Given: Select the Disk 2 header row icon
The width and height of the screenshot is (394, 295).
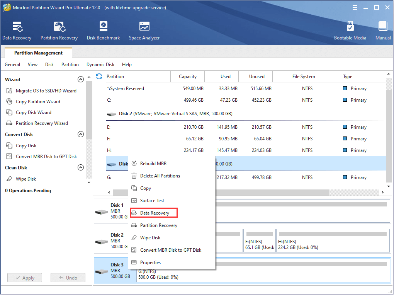Looking at the screenshot, I should pyautogui.click(x=111, y=114).
